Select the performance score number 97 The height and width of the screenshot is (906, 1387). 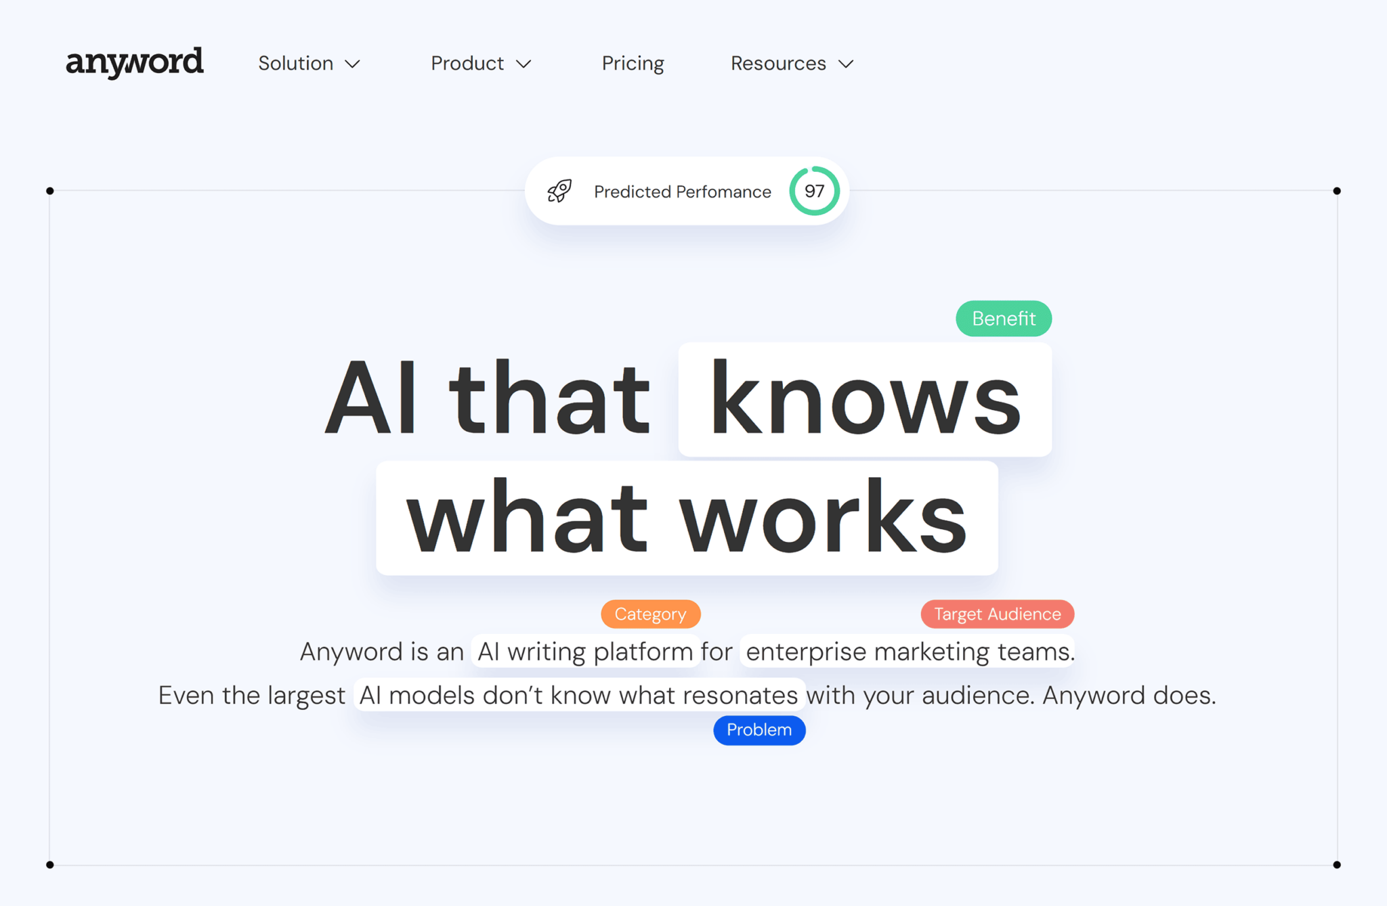coord(815,189)
